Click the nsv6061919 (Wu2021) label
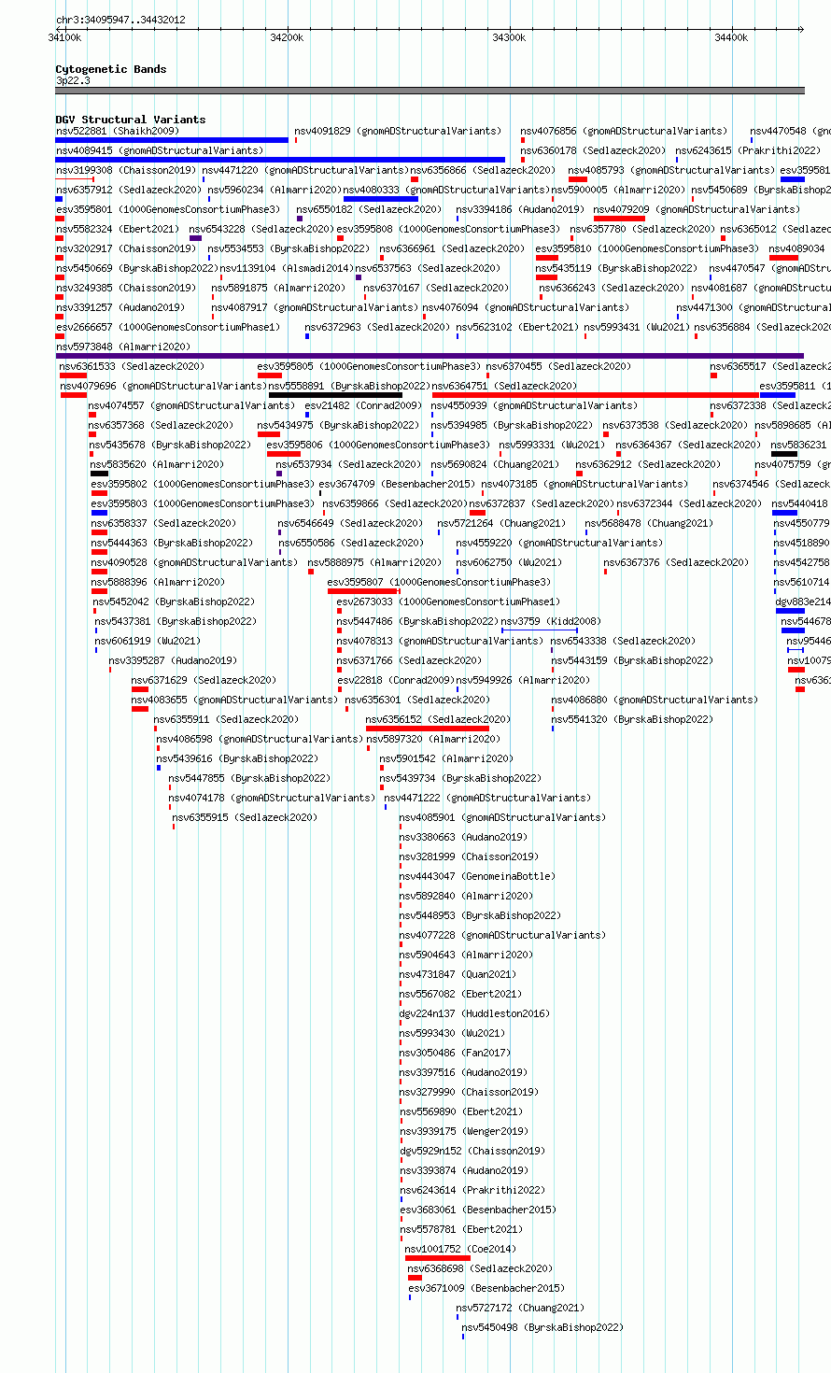This screenshot has width=831, height=1373. 148,642
